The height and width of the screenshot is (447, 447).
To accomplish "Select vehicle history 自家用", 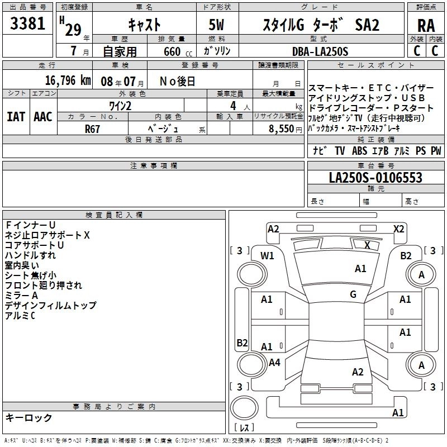I will (x=120, y=51).
